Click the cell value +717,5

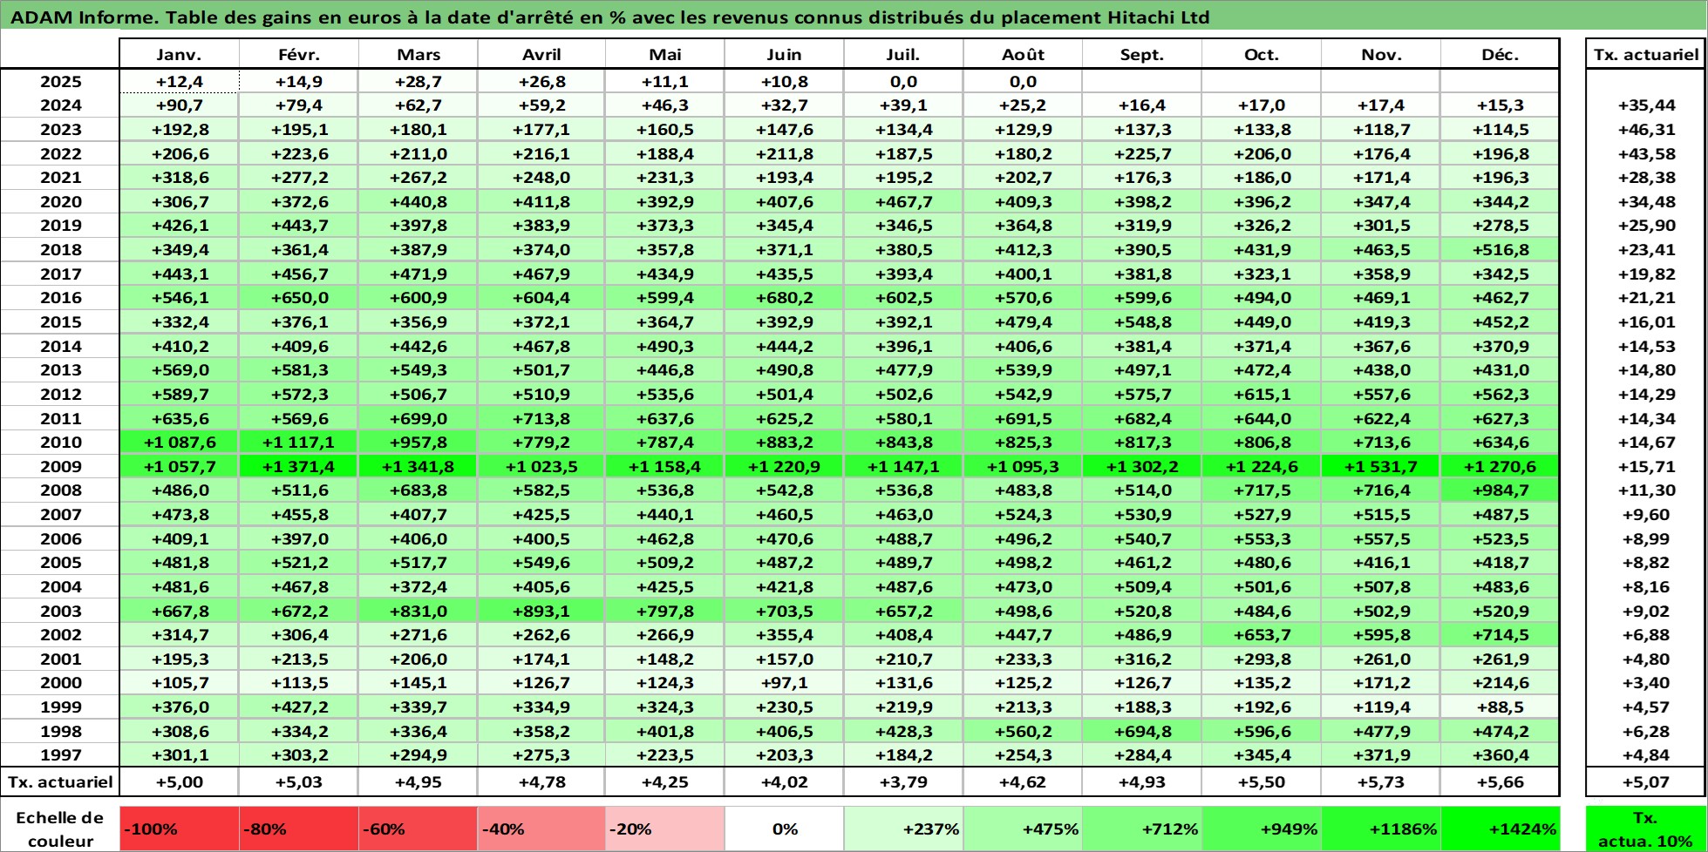[x=1262, y=490]
